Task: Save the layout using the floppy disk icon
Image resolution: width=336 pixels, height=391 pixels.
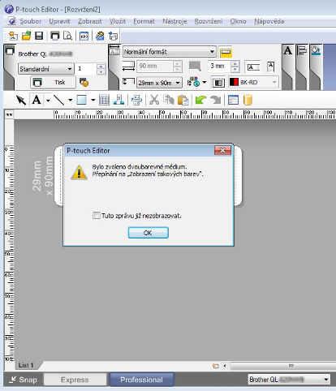Action: [39, 36]
